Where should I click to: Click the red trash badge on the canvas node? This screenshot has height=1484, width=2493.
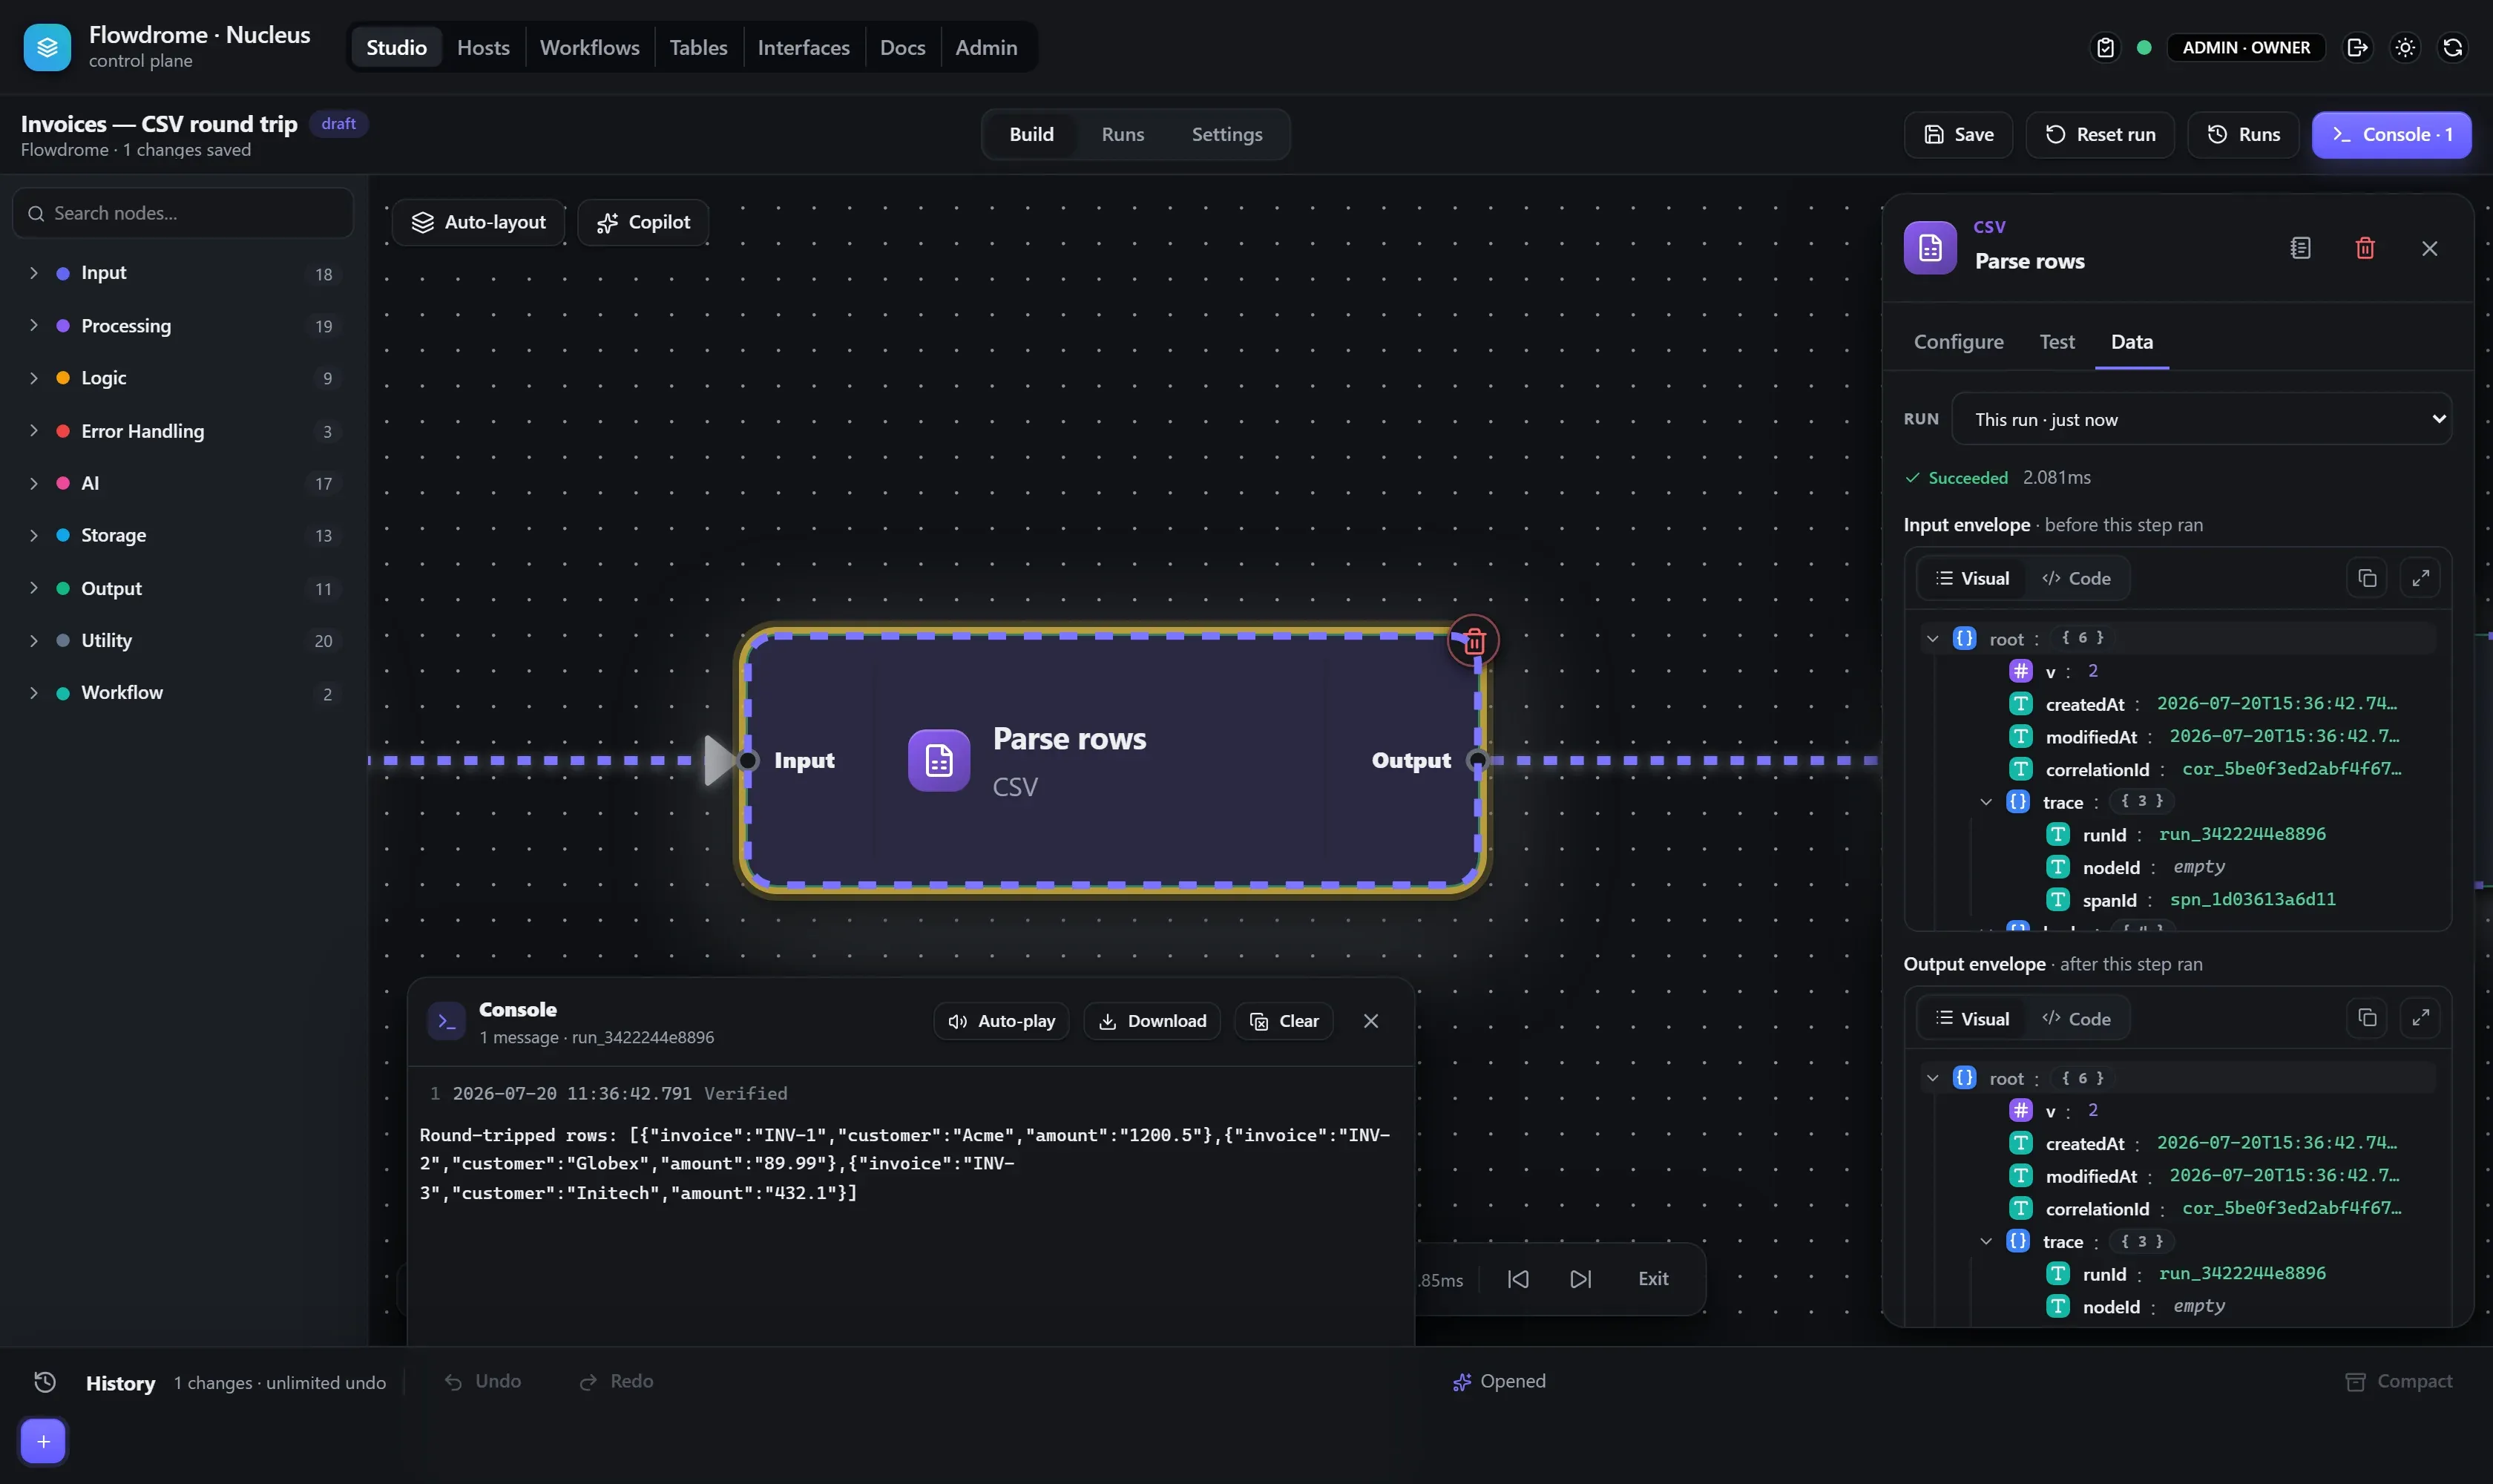pos(1473,641)
